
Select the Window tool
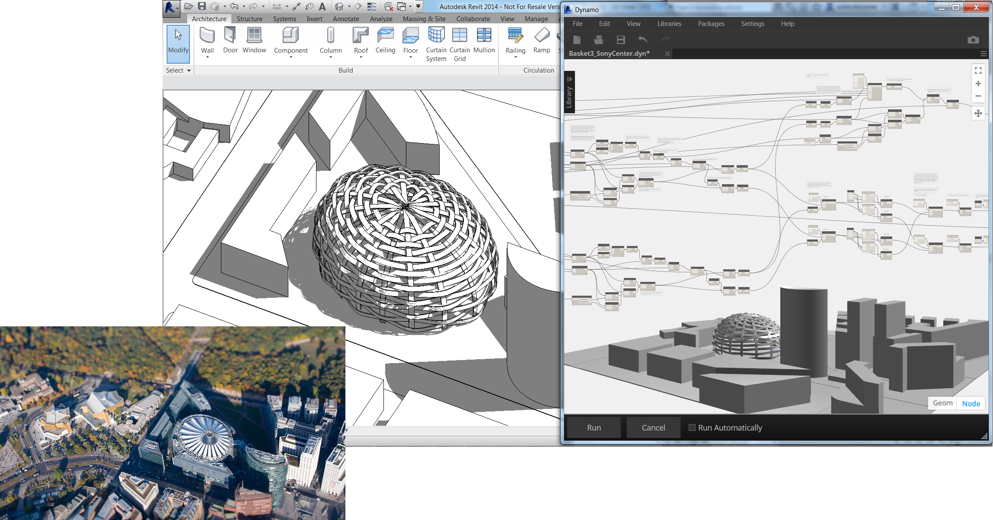click(x=254, y=40)
